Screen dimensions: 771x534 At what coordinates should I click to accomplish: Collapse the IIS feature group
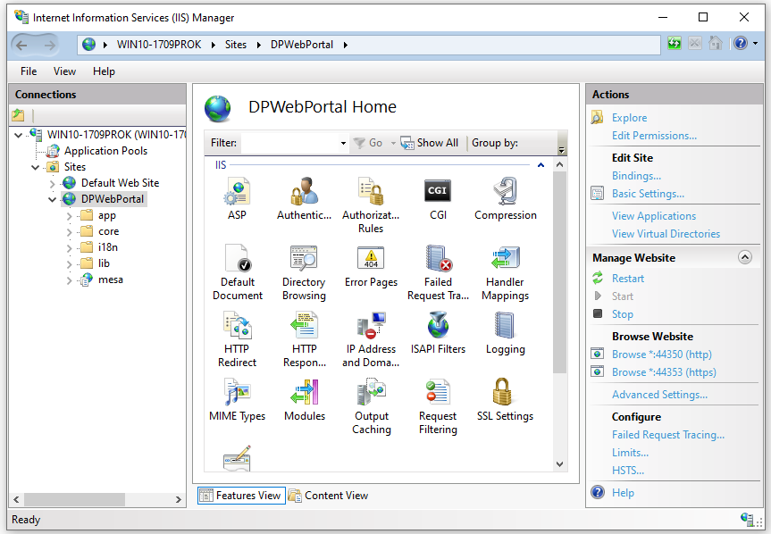[541, 165]
